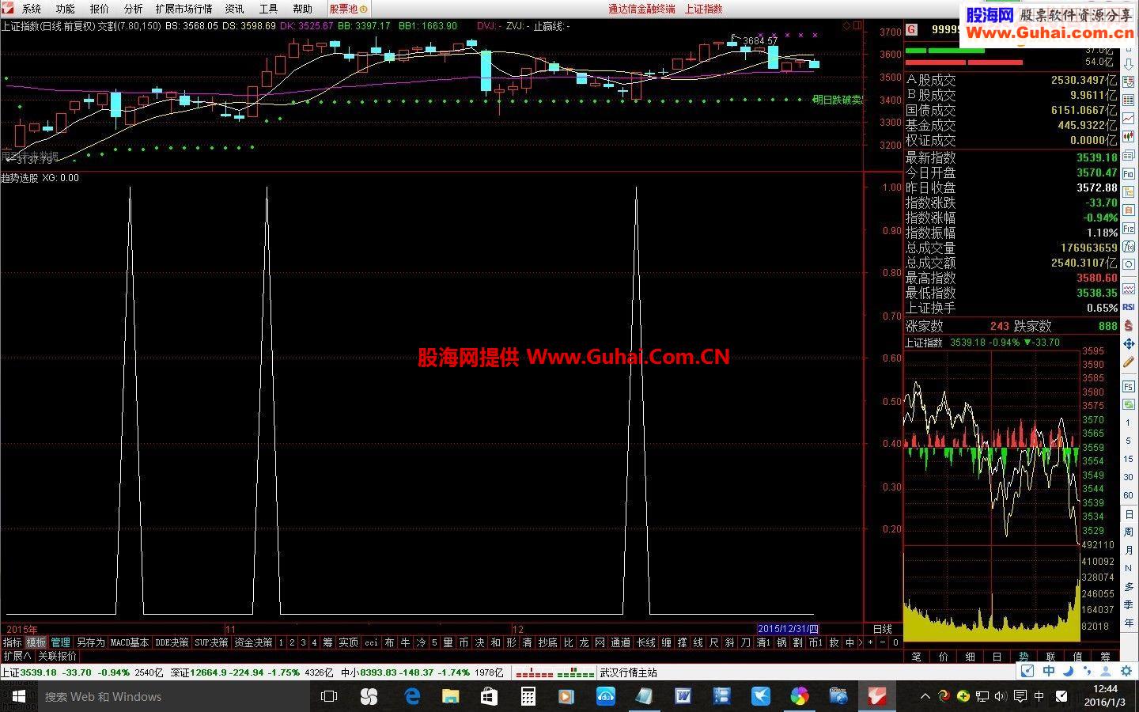Click the 关联报价 button

[58, 656]
